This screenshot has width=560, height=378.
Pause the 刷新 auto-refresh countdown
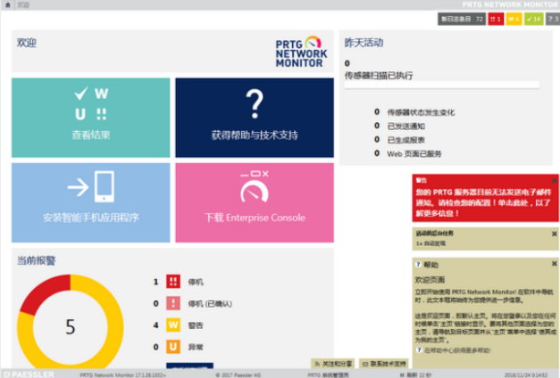point(402,375)
